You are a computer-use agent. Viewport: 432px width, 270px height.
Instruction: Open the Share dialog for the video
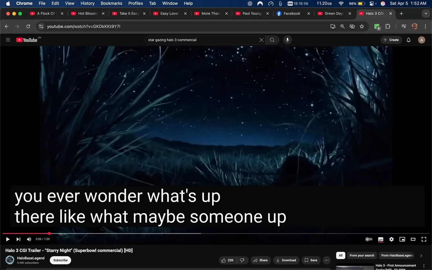coord(260,260)
